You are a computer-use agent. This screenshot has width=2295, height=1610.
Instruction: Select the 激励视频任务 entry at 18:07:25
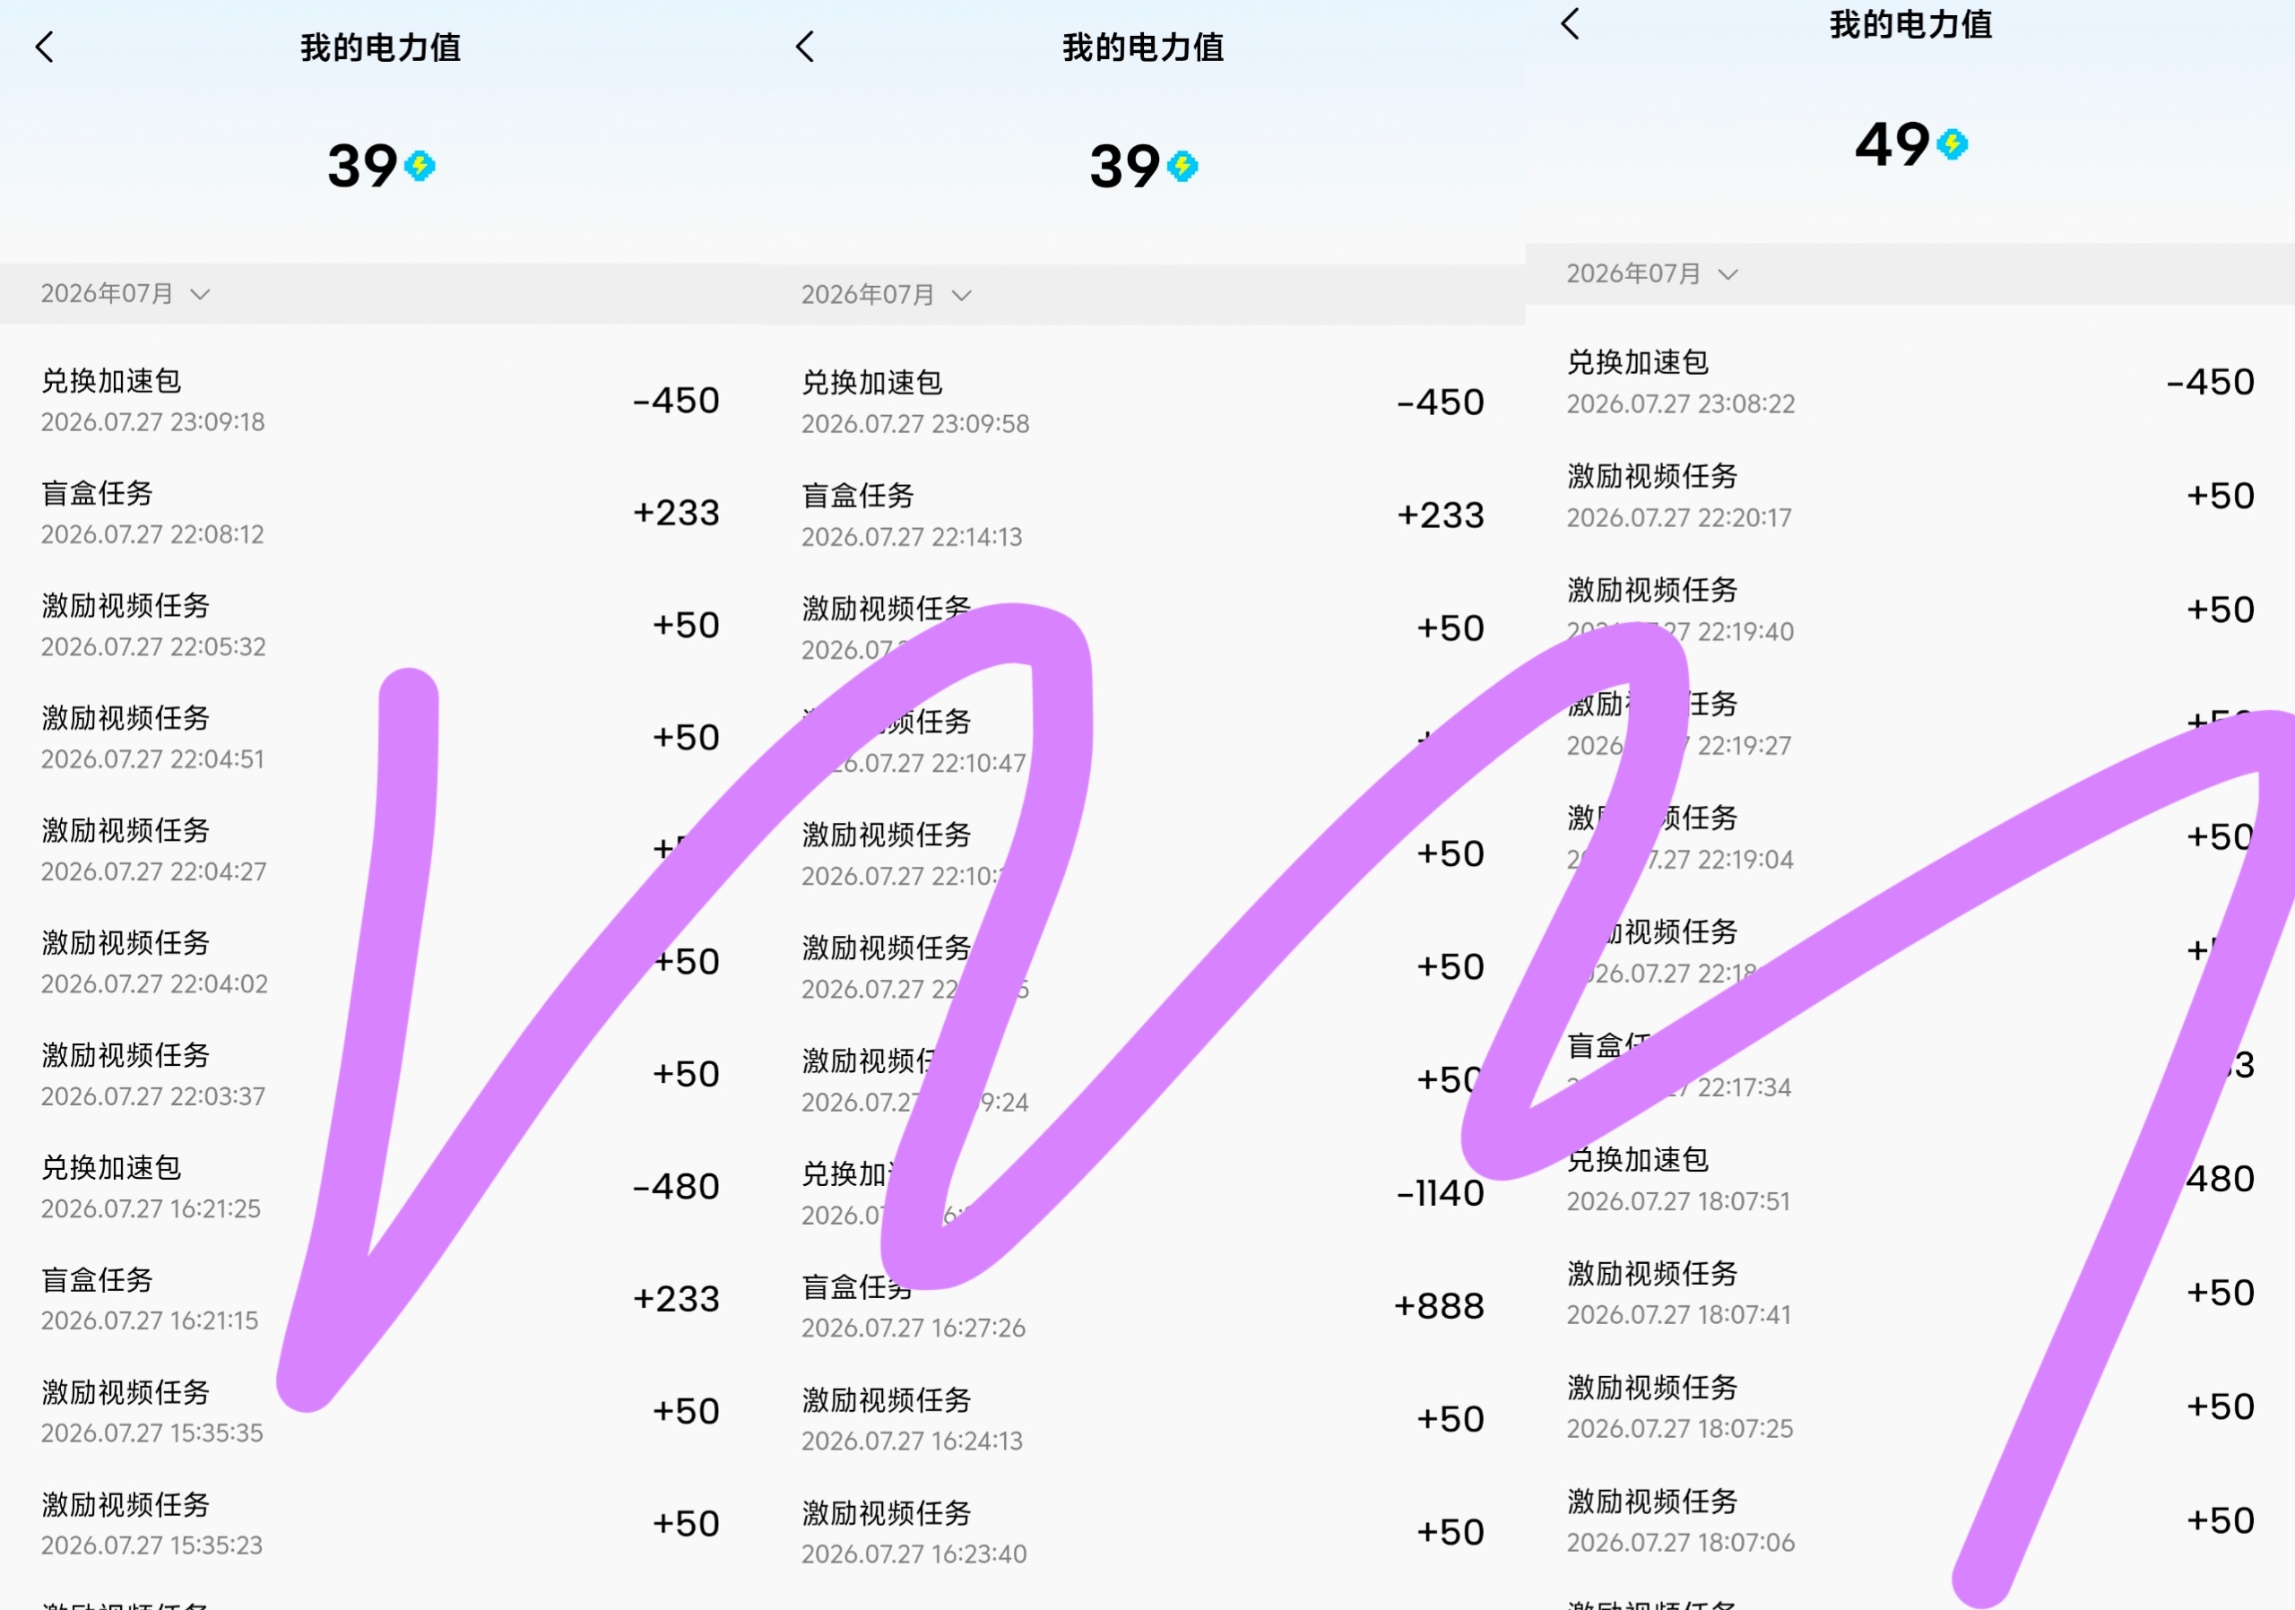pos(1910,1407)
